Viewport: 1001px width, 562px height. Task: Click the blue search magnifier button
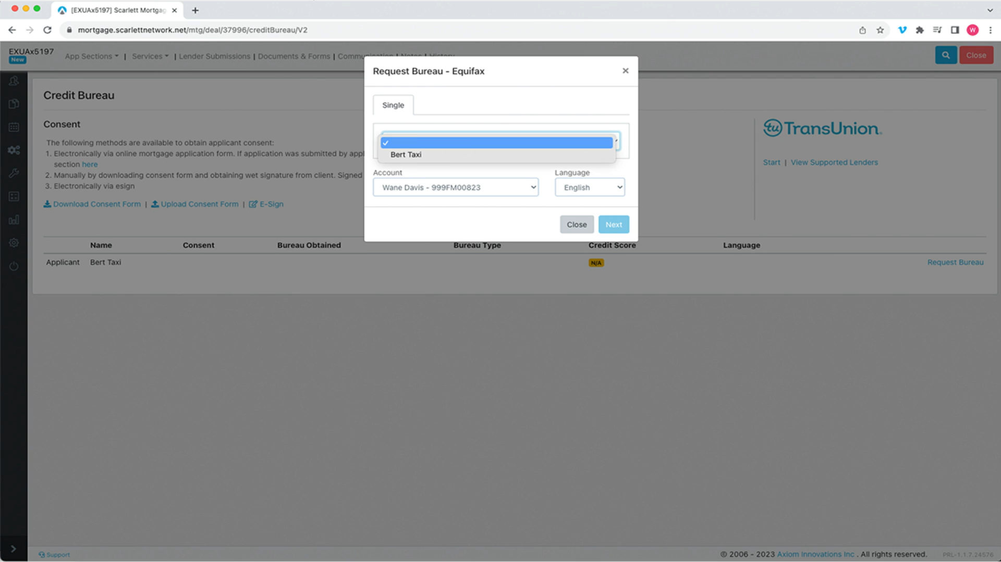pos(946,55)
